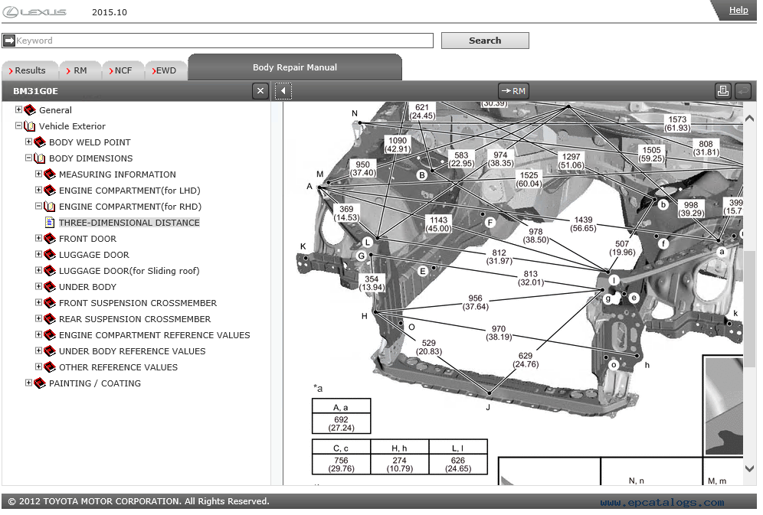Viewport: 763px width, 515px height.
Task: Click the diagram scrollbar down arrow
Action: coord(749,468)
